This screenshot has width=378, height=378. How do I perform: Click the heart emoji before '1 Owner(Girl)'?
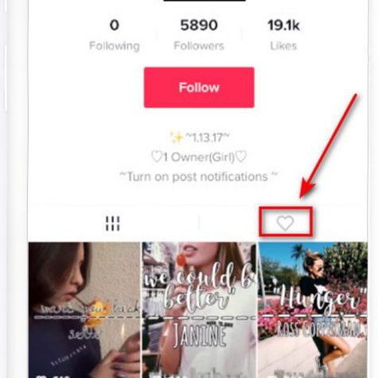click(x=157, y=157)
